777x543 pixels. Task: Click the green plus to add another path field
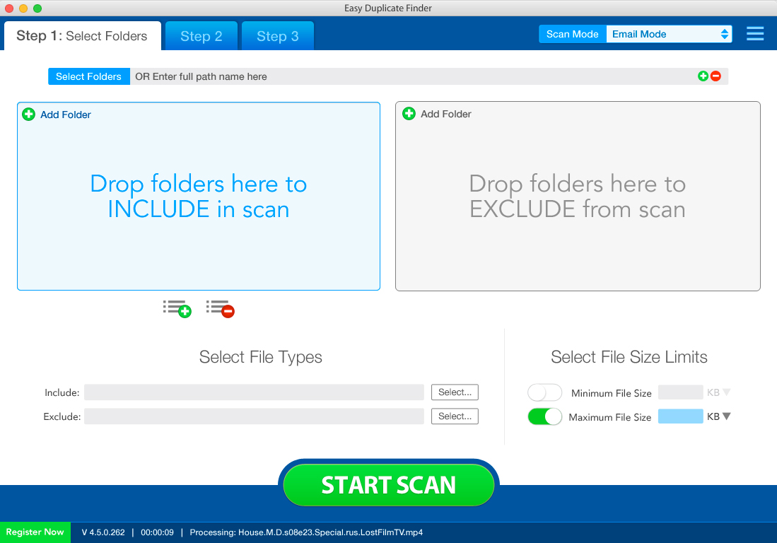(x=702, y=76)
